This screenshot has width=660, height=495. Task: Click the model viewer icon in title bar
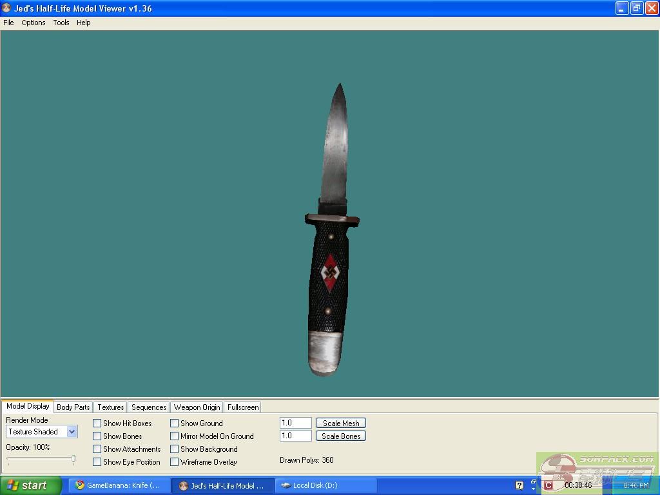[x=6, y=8]
